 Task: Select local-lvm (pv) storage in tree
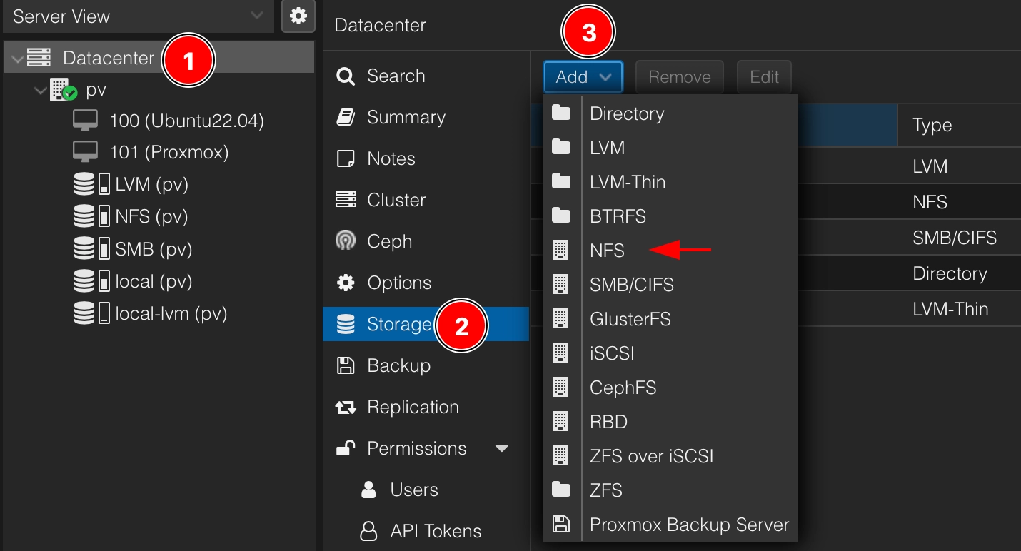tap(171, 313)
